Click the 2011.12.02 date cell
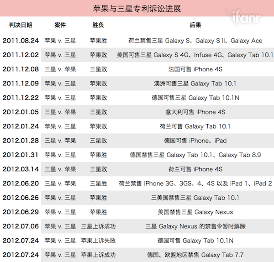 pyautogui.click(x=21, y=55)
